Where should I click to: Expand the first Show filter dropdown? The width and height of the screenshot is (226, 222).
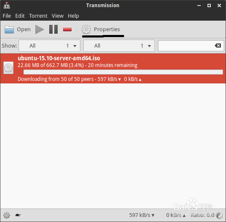(x=49, y=46)
